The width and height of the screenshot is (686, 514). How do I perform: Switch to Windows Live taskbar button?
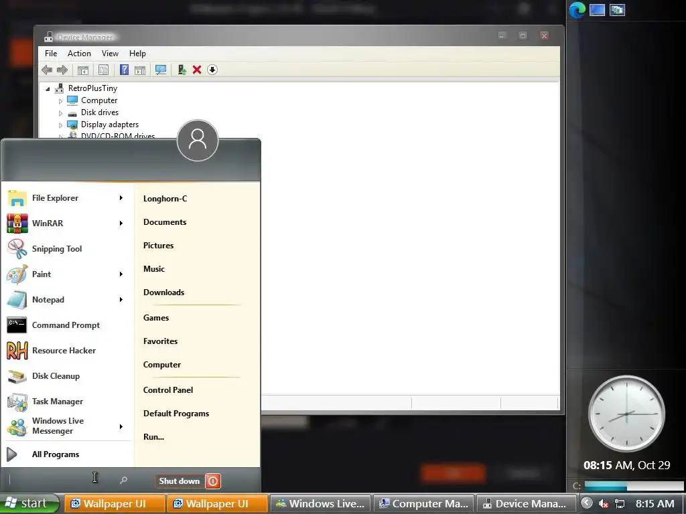(x=320, y=504)
